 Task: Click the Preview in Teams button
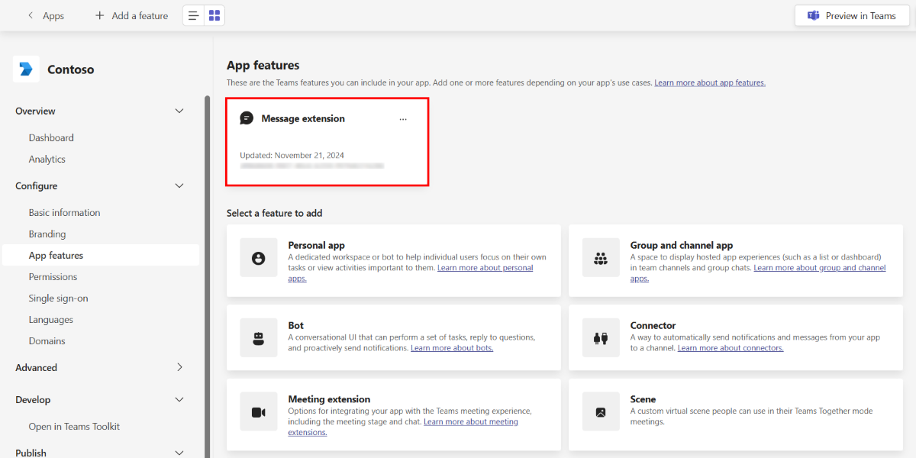pyautogui.click(x=852, y=15)
